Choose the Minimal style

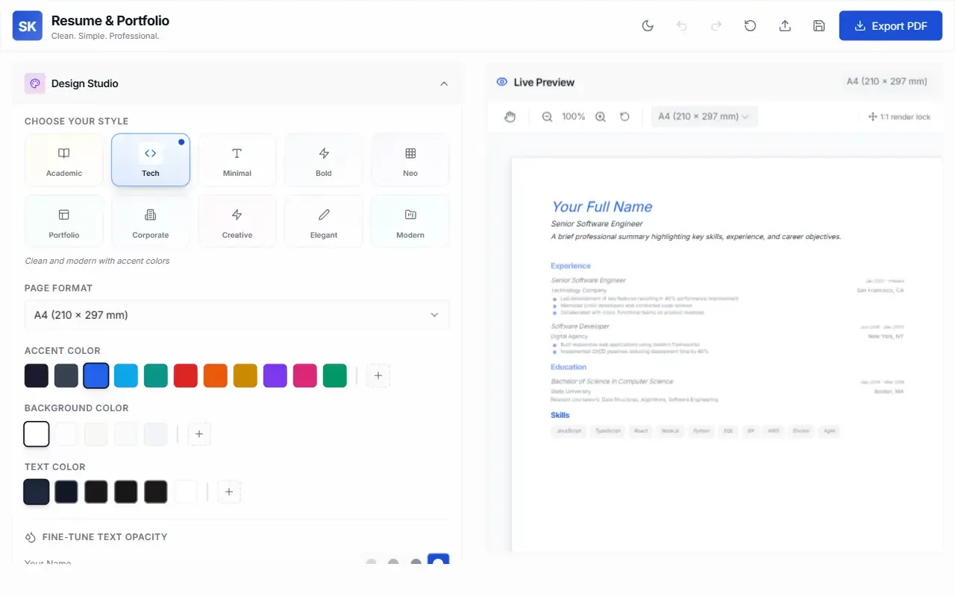(237, 160)
